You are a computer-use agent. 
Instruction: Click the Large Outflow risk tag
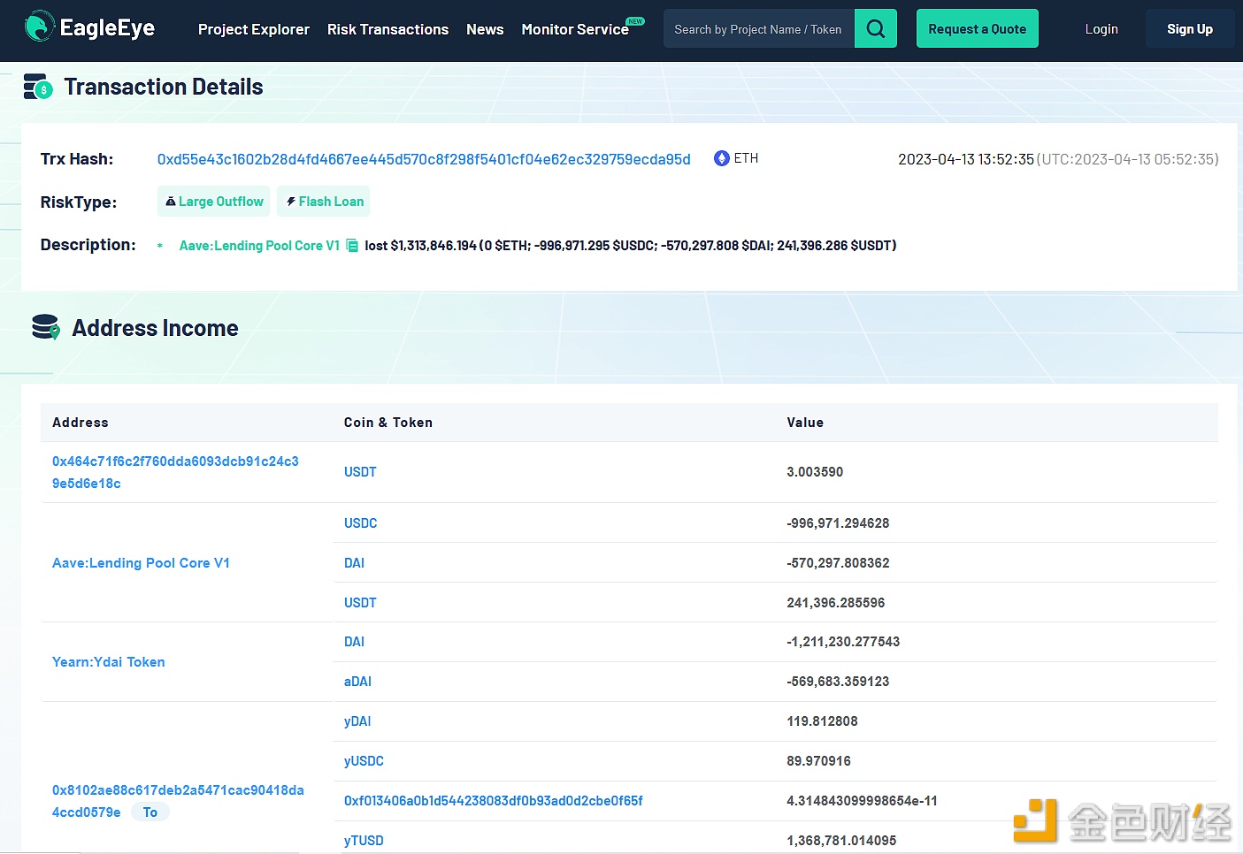(213, 202)
